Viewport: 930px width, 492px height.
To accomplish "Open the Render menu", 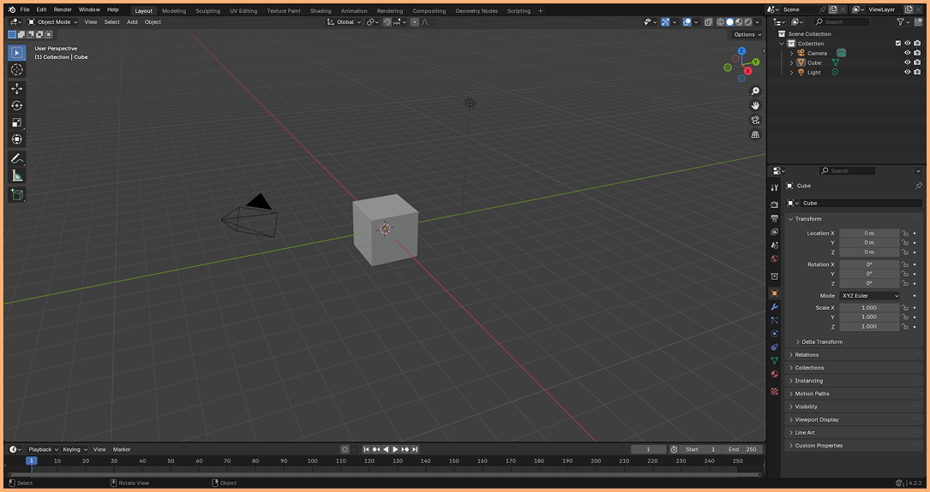I will (x=63, y=9).
